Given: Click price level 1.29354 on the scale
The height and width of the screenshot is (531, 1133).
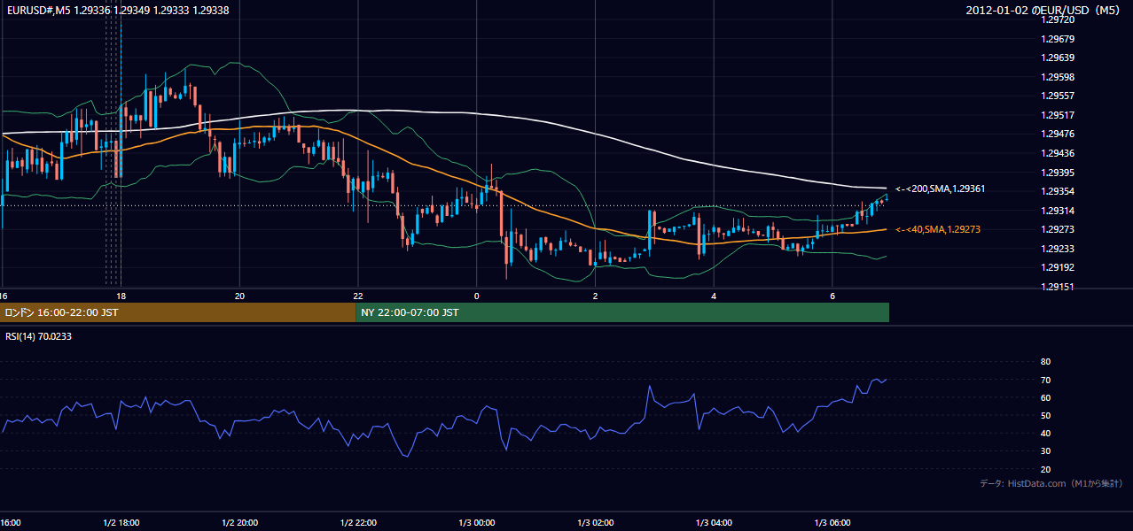Looking at the screenshot, I should coord(1058,191).
